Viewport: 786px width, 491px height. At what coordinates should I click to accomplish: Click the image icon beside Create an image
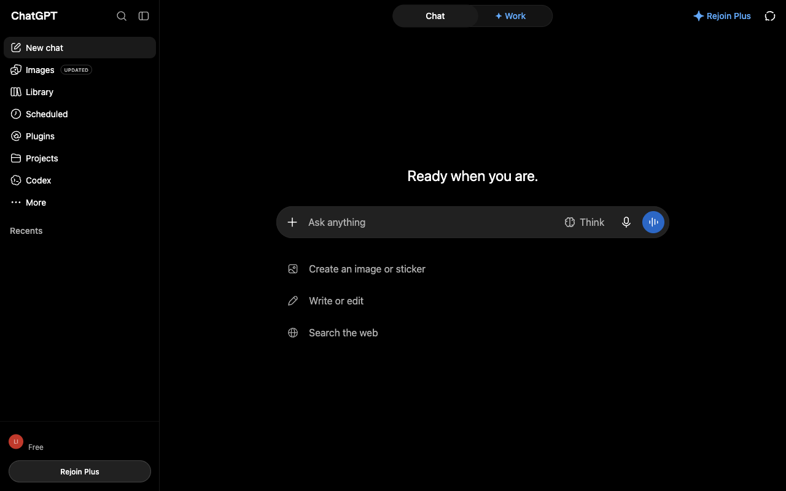point(293,269)
